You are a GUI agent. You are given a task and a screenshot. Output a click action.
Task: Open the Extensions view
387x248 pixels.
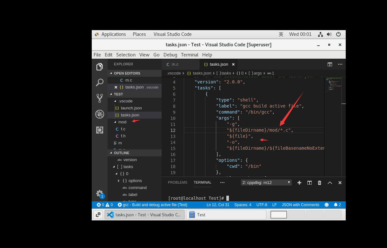click(100, 130)
